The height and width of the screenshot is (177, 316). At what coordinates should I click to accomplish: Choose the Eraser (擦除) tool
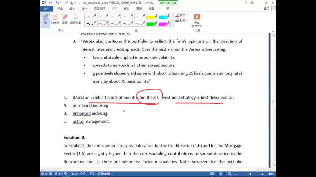pos(64,19)
